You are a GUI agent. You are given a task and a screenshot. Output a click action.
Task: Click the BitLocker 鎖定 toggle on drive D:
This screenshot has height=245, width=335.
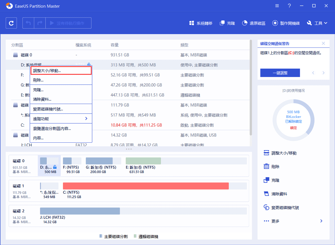tap(293, 128)
